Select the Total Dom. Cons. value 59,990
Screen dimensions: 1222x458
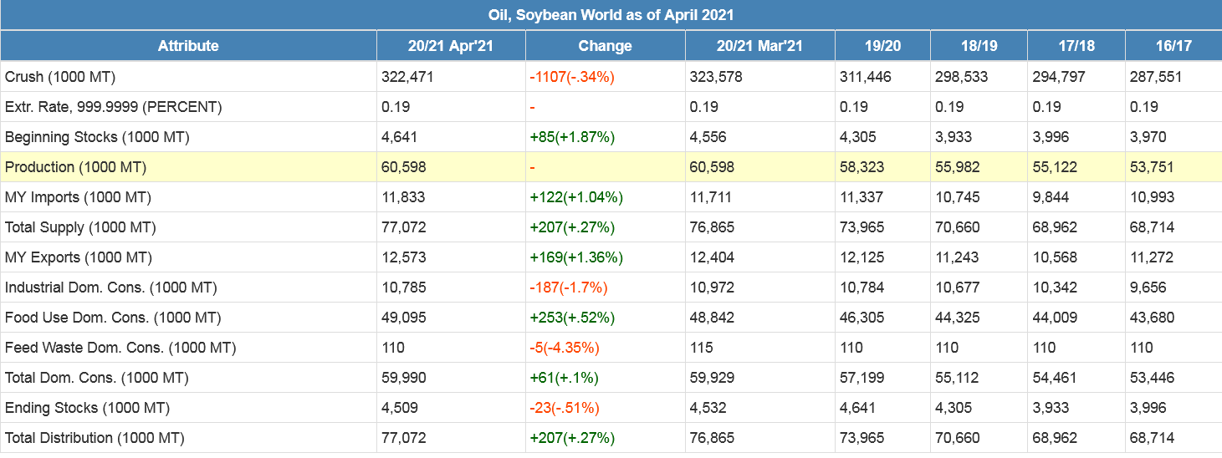click(x=403, y=378)
